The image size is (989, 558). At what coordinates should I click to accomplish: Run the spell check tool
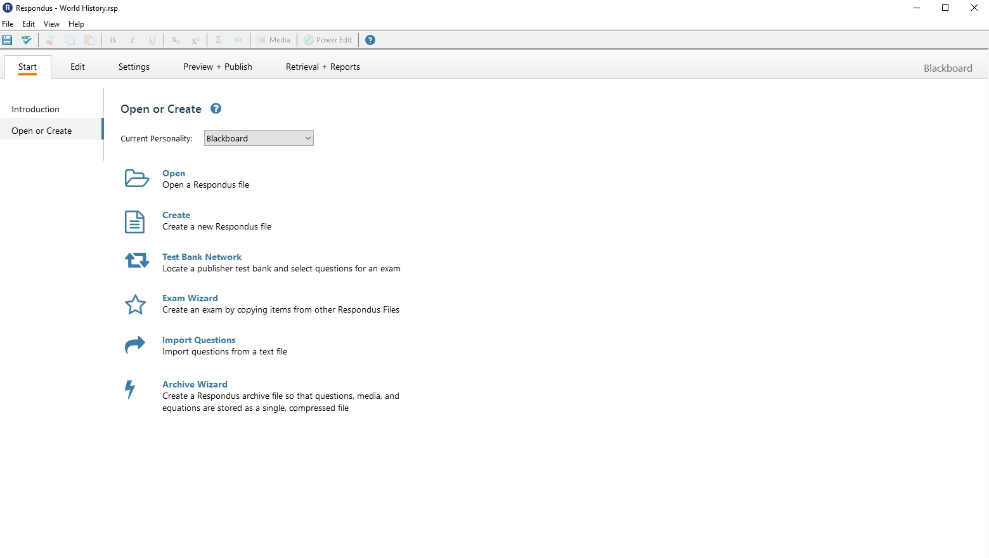(26, 40)
